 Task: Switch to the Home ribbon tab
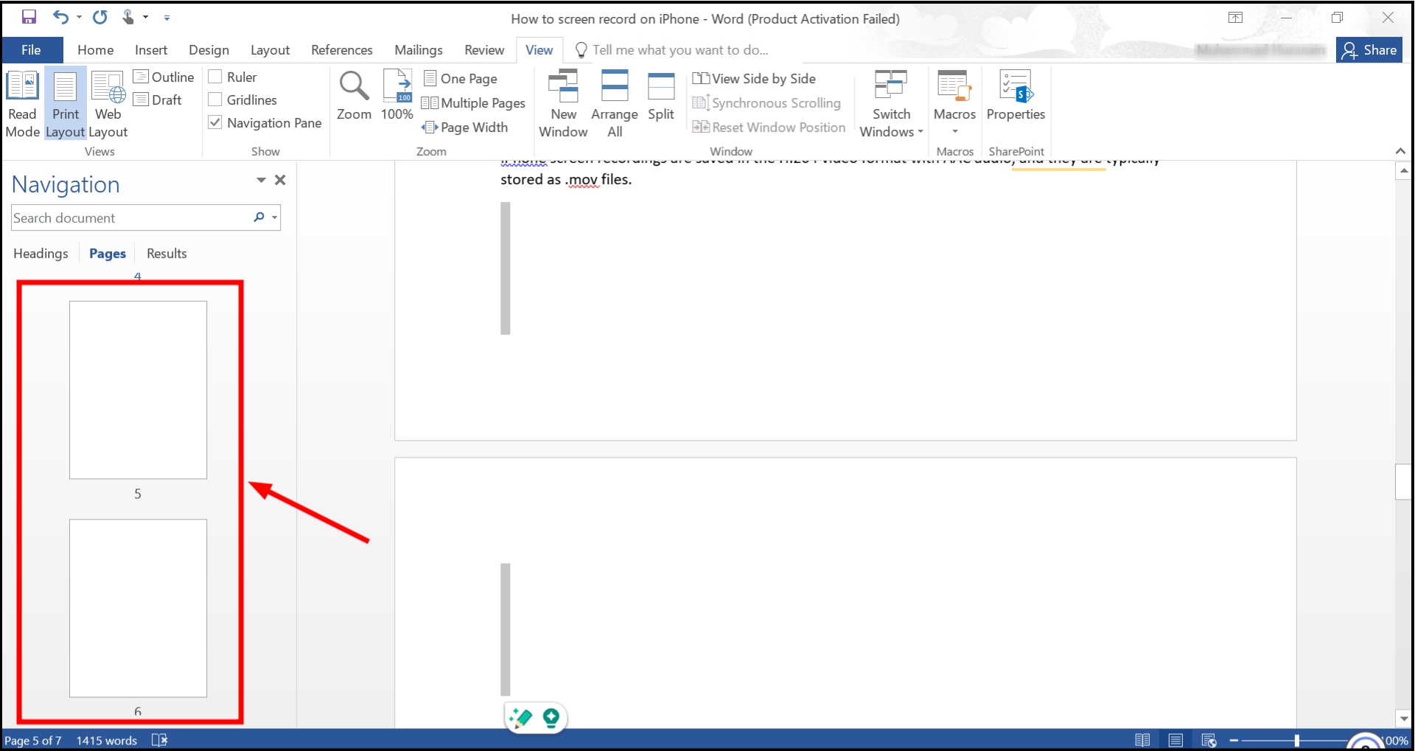click(96, 49)
